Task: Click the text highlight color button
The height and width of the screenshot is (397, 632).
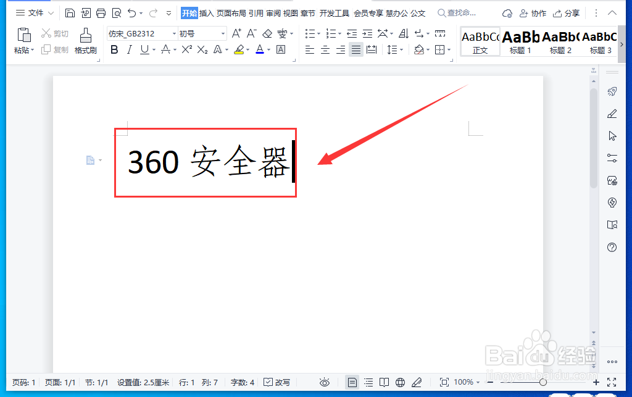Action: click(239, 49)
